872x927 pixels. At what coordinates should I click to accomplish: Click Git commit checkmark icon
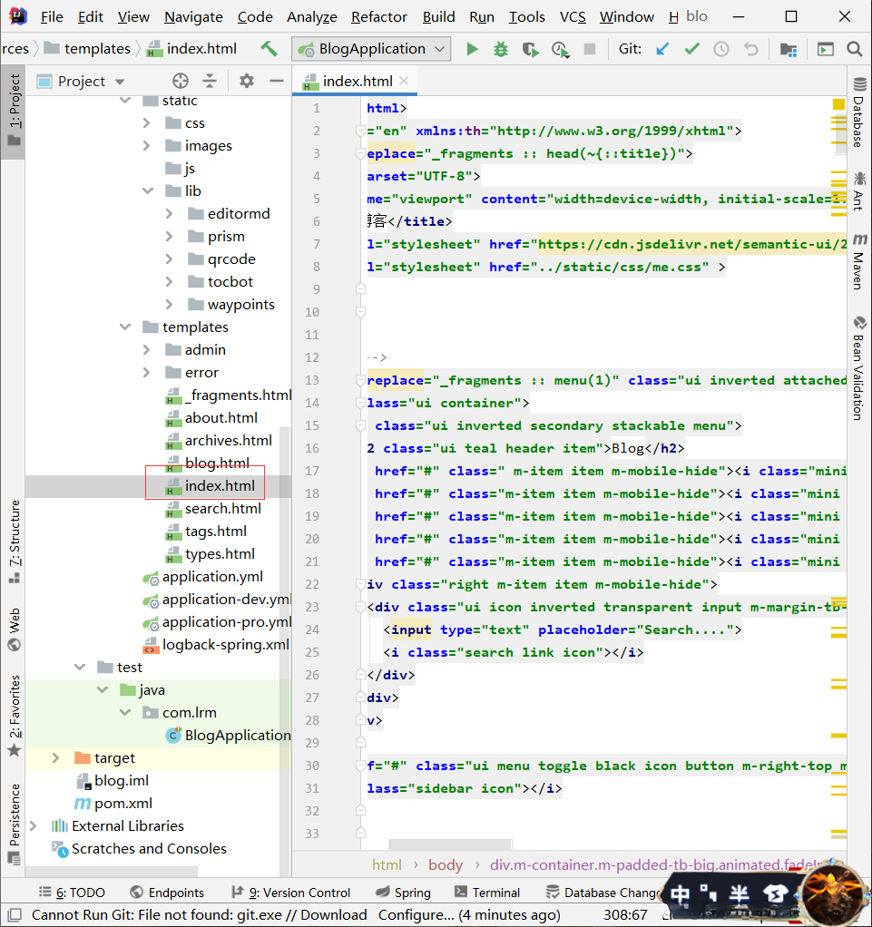[x=691, y=49]
